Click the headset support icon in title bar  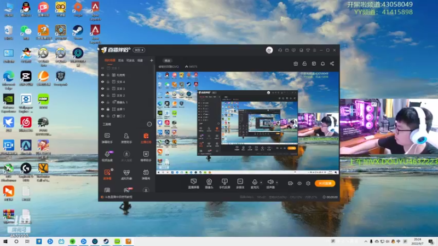pos(280,50)
